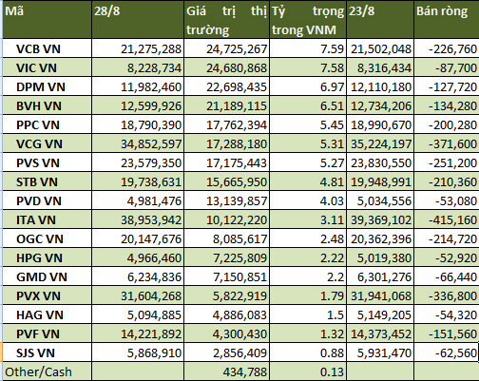This screenshot has width=479, height=381.
Task: Select the 434,788 Other/Cash value cell
Action: click(226, 371)
